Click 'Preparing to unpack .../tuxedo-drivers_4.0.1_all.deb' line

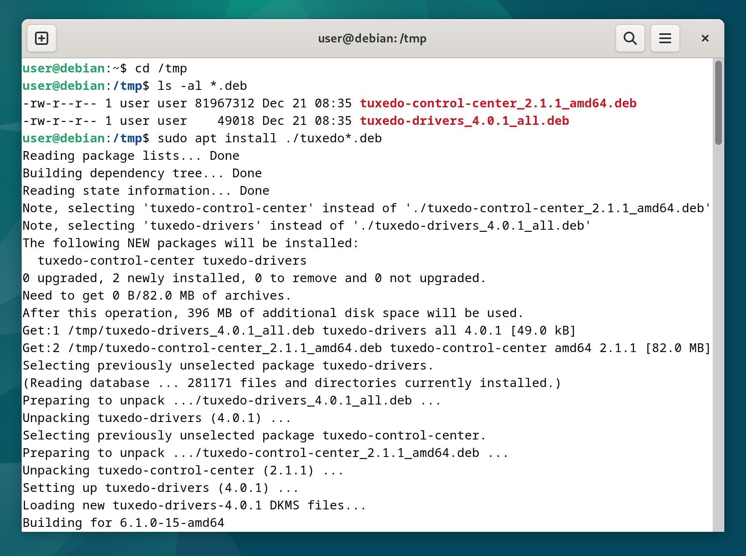click(232, 400)
